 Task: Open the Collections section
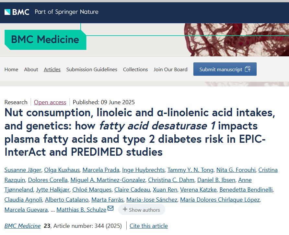click(x=135, y=69)
